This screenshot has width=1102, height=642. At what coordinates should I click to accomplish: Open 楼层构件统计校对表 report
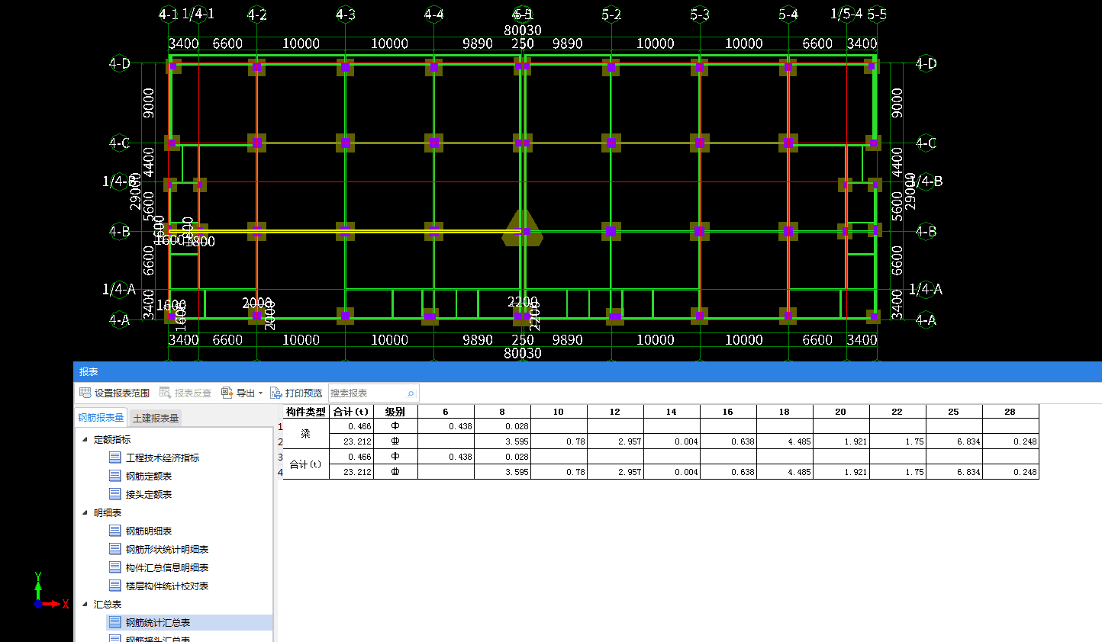(x=166, y=586)
